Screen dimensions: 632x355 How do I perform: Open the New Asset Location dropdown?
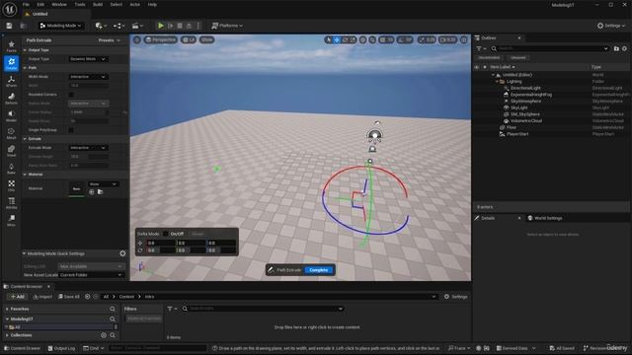92,275
